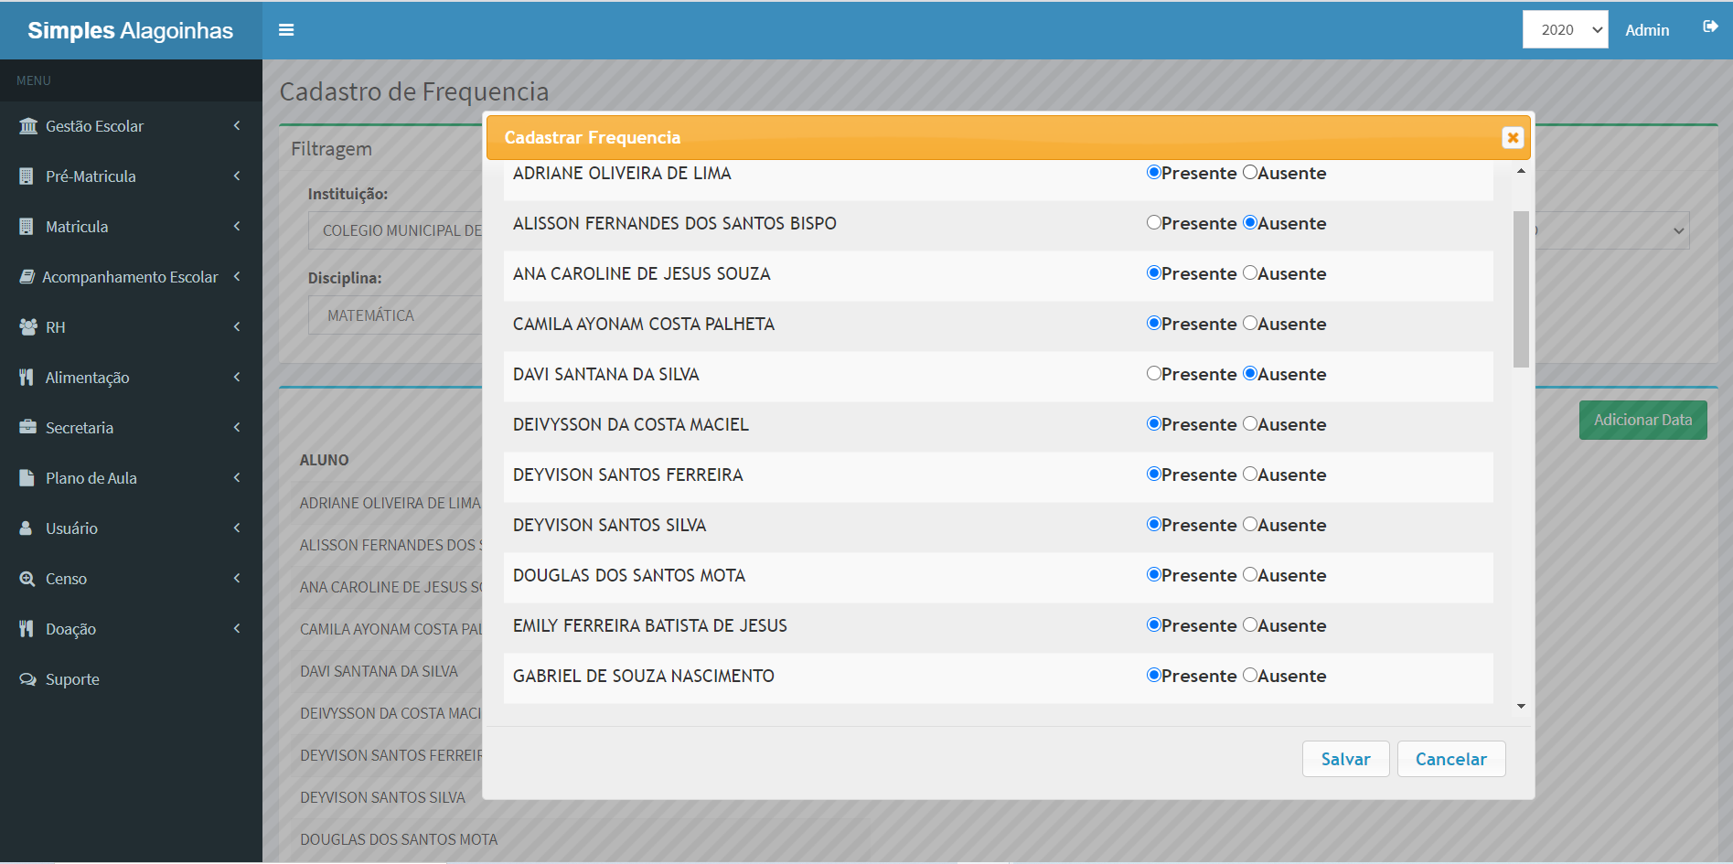Open the 2020 year dropdown
The width and height of the screenshot is (1733, 864).
[1565, 29]
